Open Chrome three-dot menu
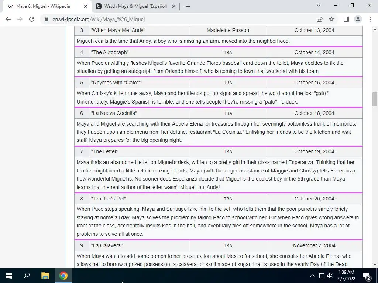The width and height of the screenshot is (378, 283). [x=370, y=19]
